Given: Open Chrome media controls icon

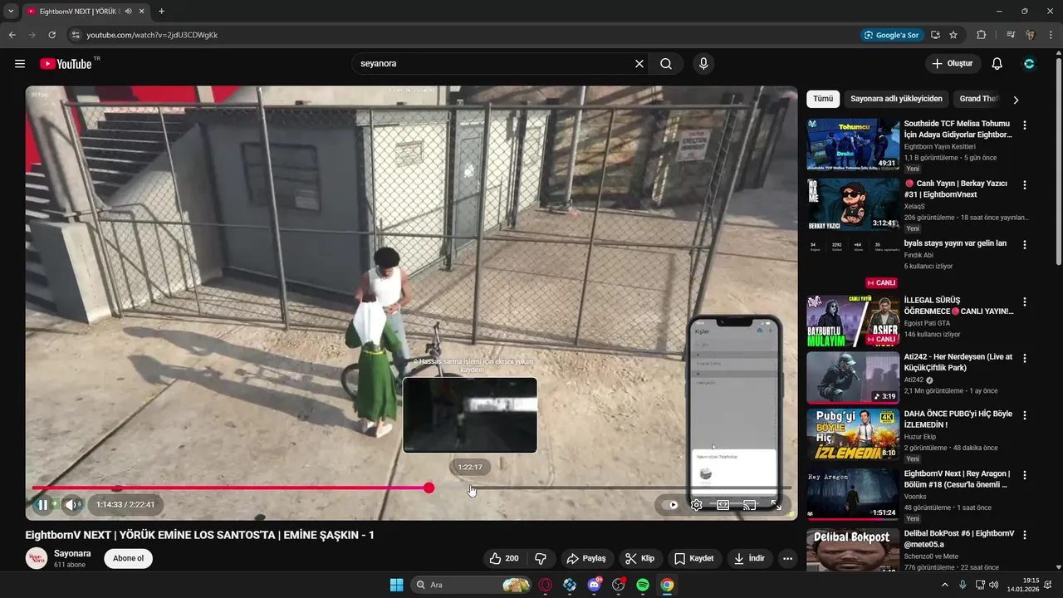Looking at the screenshot, I should point(1011,35).
